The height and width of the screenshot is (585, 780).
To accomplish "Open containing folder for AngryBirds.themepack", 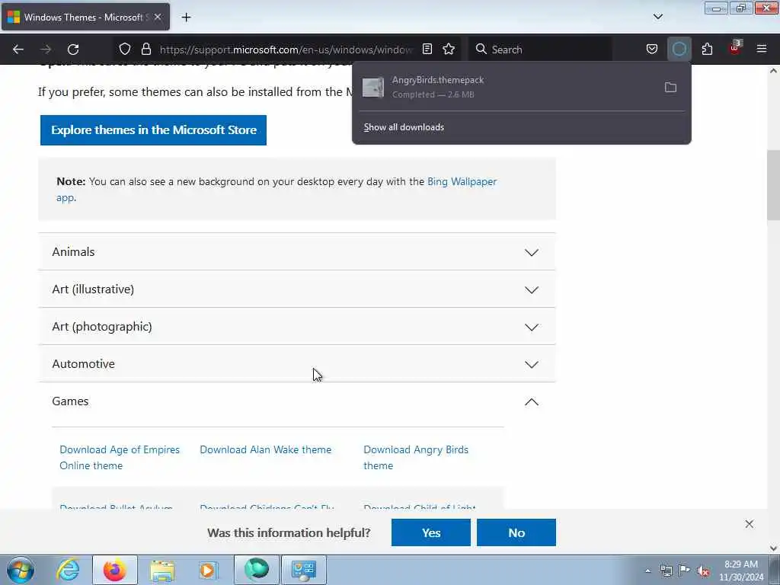I will 670,88.
